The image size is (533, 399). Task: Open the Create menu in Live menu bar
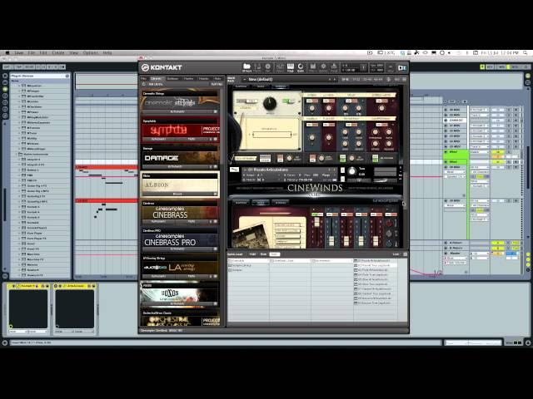(58, 52)
